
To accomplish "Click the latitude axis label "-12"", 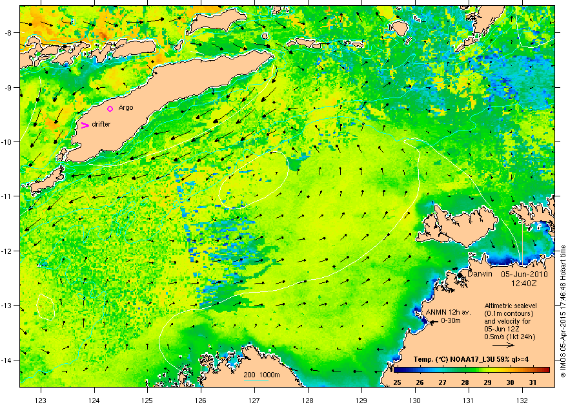I will coord(7,251).
